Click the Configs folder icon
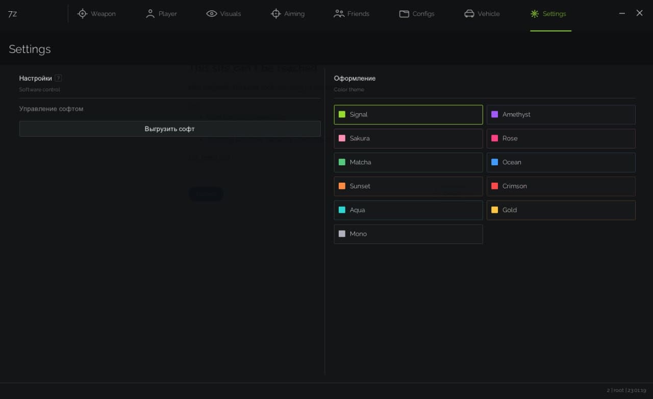653x399 pixels. coord(404,14)
